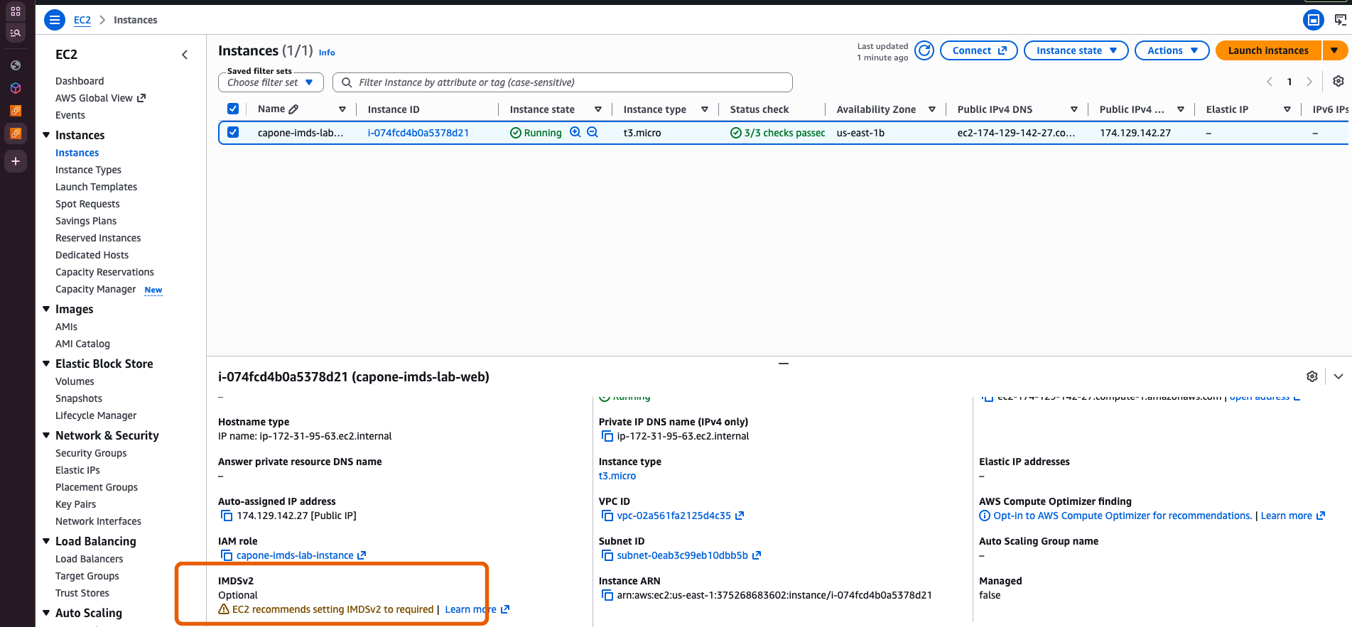This screenshot has height=627, width=1352.
Task: Open details panel preferences gear
Action: point(1312,376)
